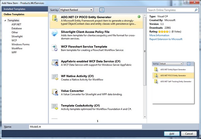Screen dimensions: 201x139
Task: Collapse the Templates tree node
Action: (5, 20)
